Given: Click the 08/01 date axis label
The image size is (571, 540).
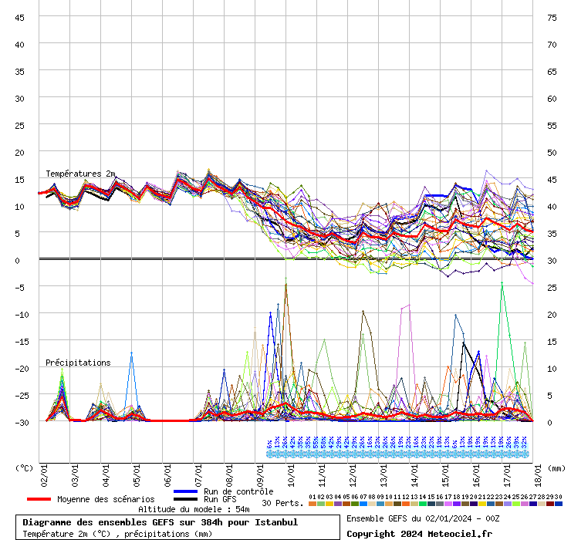Looking at the screenshot, I should (229, 475).
